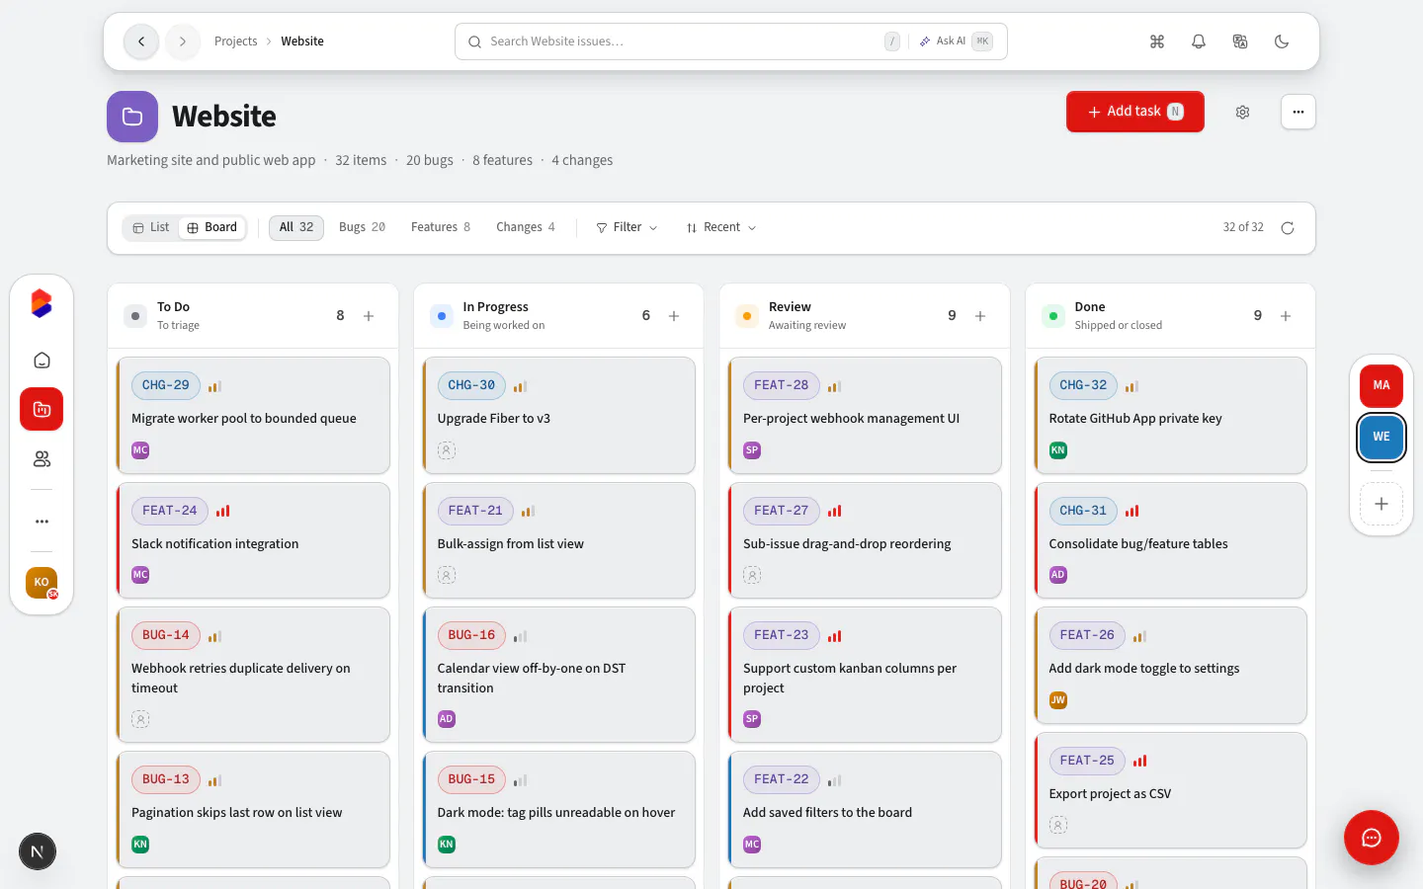Screen dimensions: 1423x889
Task: Open card Webhook retries duplicate delivery on timeout
Action: click(x=253, y=675)
